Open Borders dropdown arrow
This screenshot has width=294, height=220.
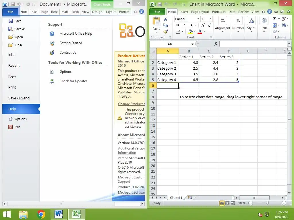coord(182,32)
